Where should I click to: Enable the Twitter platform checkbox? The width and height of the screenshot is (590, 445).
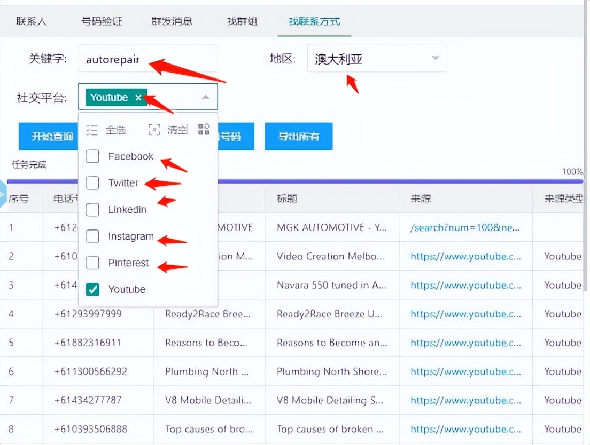click(92, 182)
